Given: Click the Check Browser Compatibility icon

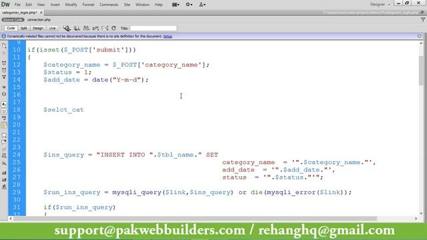Looking at the screenshot, I should tap(105, 28).
